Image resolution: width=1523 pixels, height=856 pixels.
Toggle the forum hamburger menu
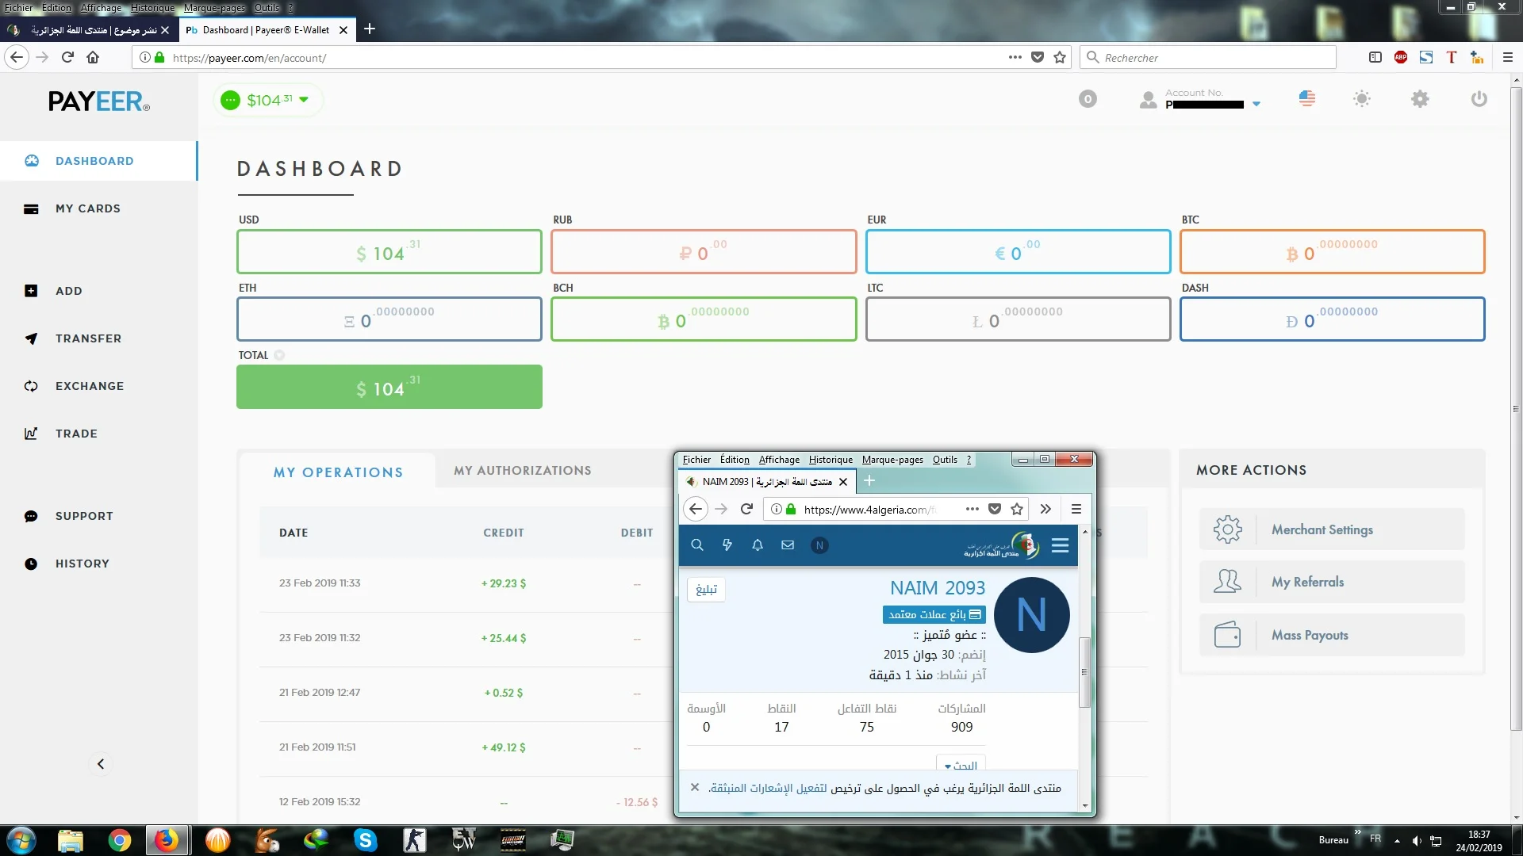coord(1060,545)
